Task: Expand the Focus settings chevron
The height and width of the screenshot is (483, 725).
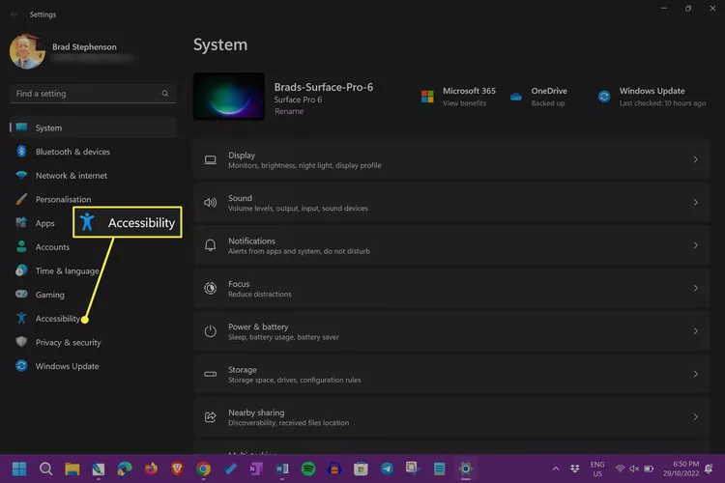Action: click(x=695, y=288)
